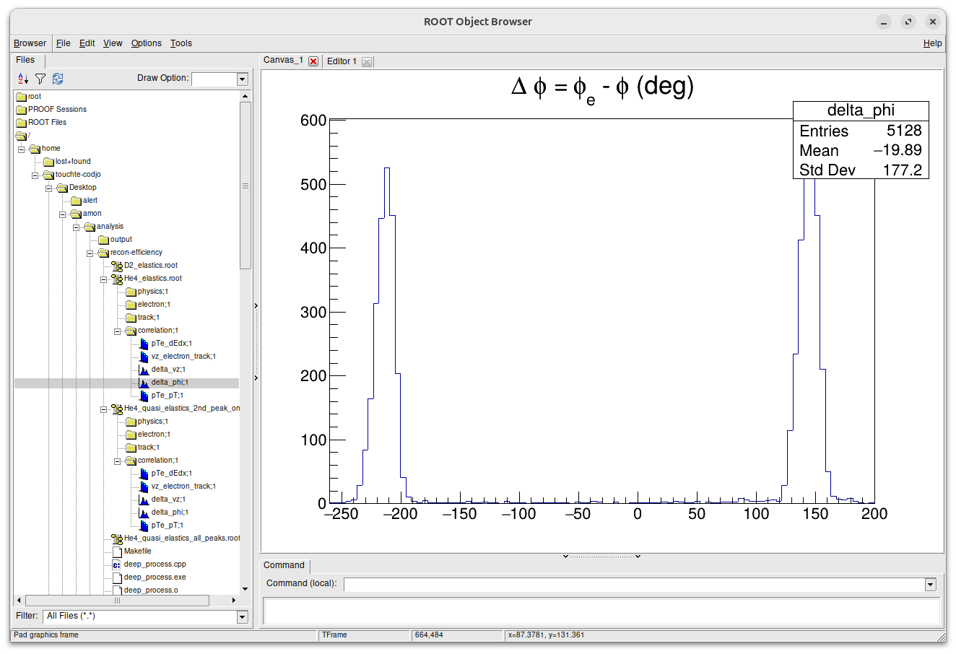Viewport: 956px width, 654px height.
Task: Open the Edit menu
Action: [87, 43]
